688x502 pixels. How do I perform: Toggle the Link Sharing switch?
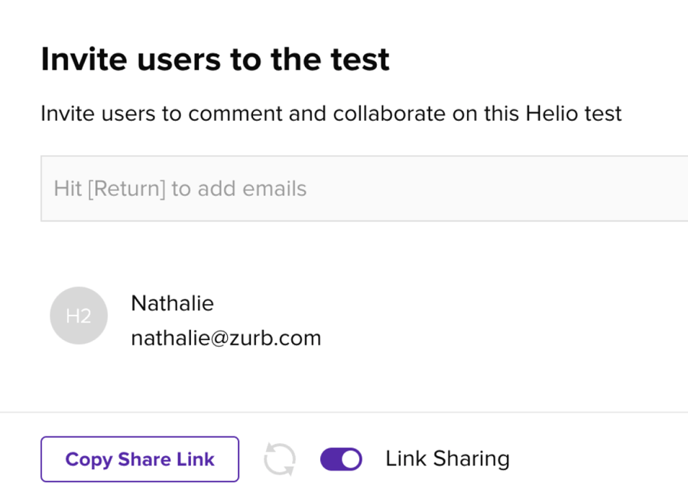pyautogui.click(x=341, y=459)
